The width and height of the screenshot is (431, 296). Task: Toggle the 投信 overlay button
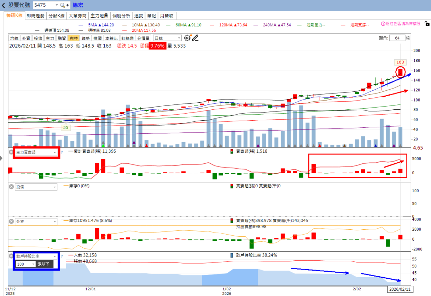click(38, 38)
